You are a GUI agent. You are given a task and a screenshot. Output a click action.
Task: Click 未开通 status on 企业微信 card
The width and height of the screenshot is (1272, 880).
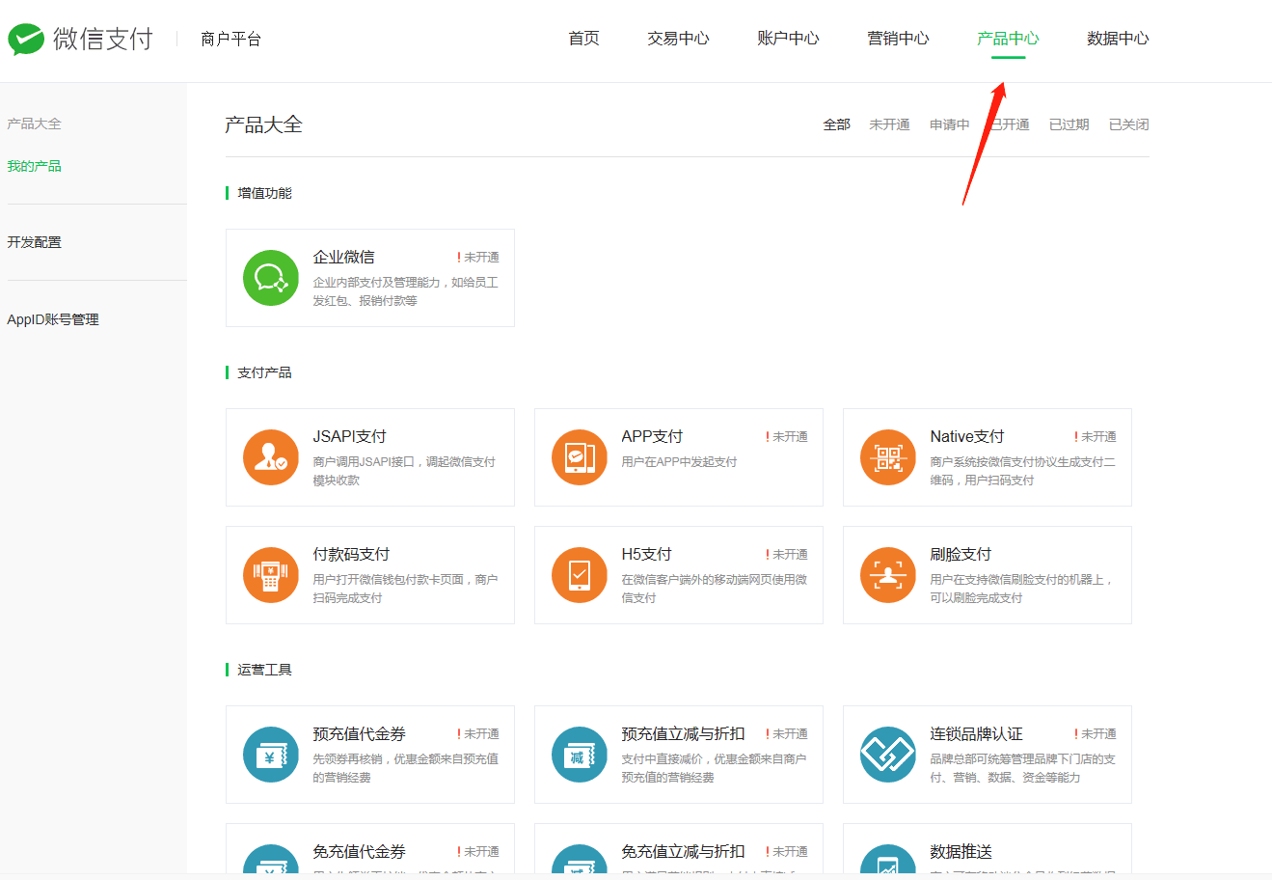tap(478, 258)
